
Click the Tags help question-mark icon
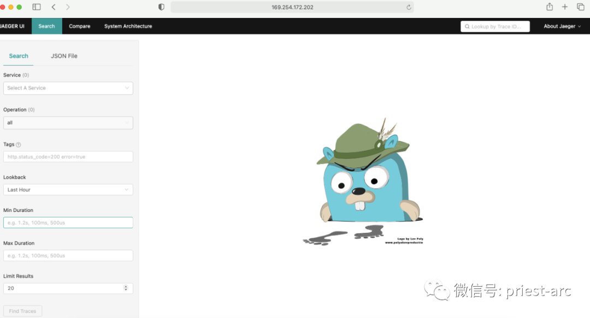[19, 144]
